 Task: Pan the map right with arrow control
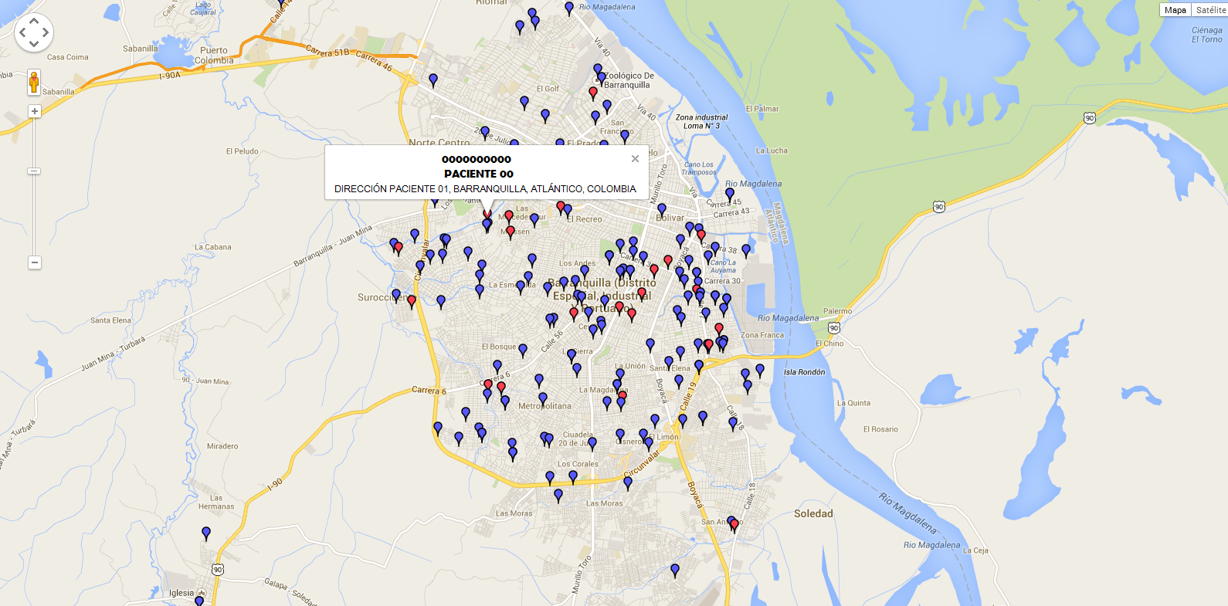[x=46, y=32]
